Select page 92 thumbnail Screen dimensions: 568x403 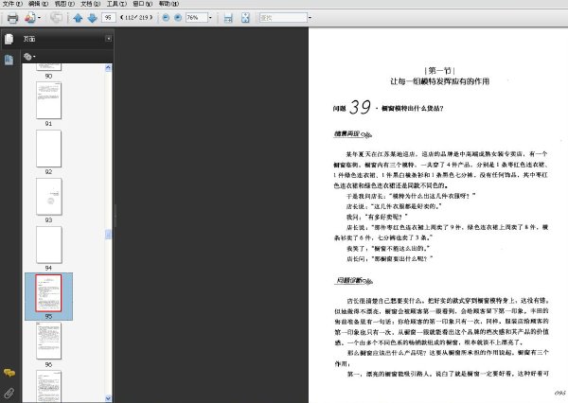pyautogui.click(x=48, y=149)
